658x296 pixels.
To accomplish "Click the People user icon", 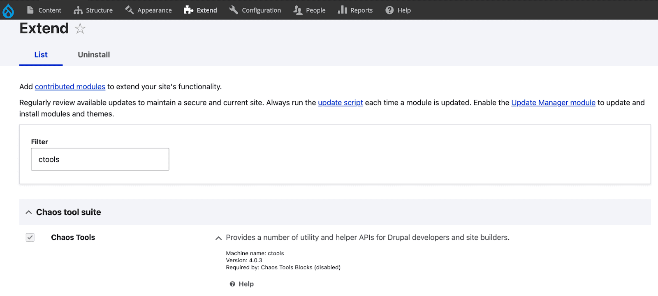I will 298,10.
